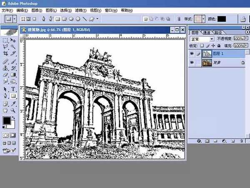Viewport: 250px width, 188px height.
Task: Hide layer 图层 1 with eye icon
Action: pyautogui.click(x=192, y=53)
